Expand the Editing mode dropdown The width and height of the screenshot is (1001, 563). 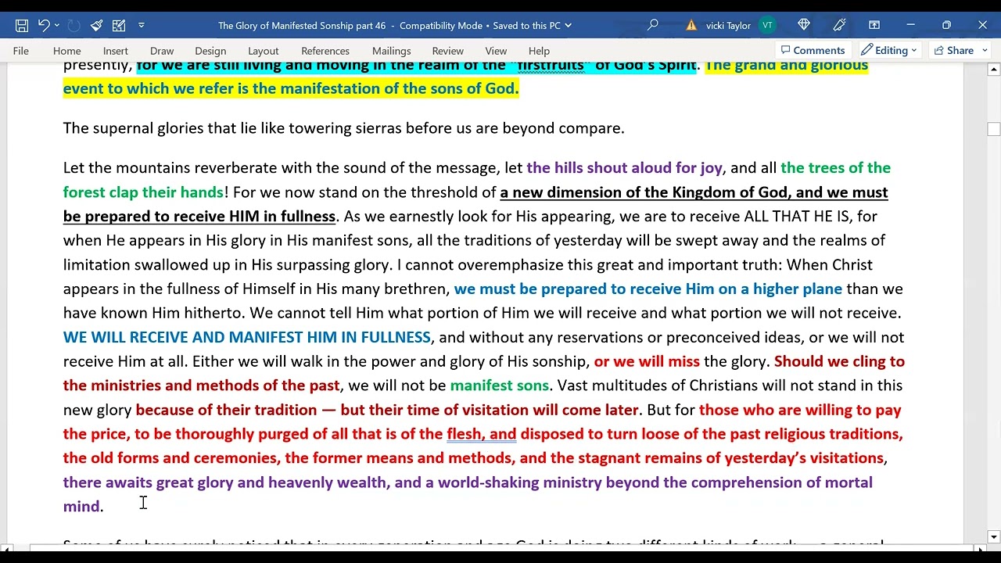point(889,50)
